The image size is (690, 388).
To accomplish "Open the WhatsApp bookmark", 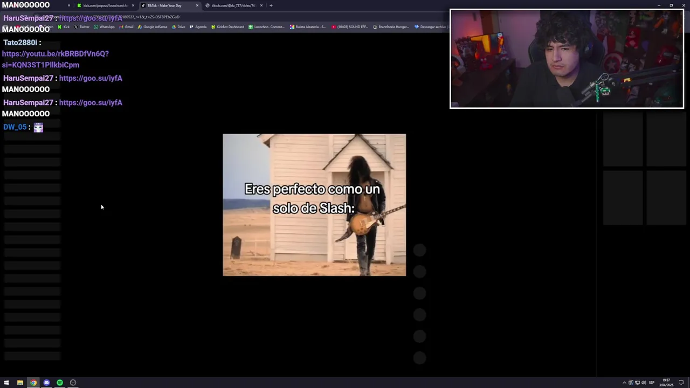I will (x=104, y=27).
